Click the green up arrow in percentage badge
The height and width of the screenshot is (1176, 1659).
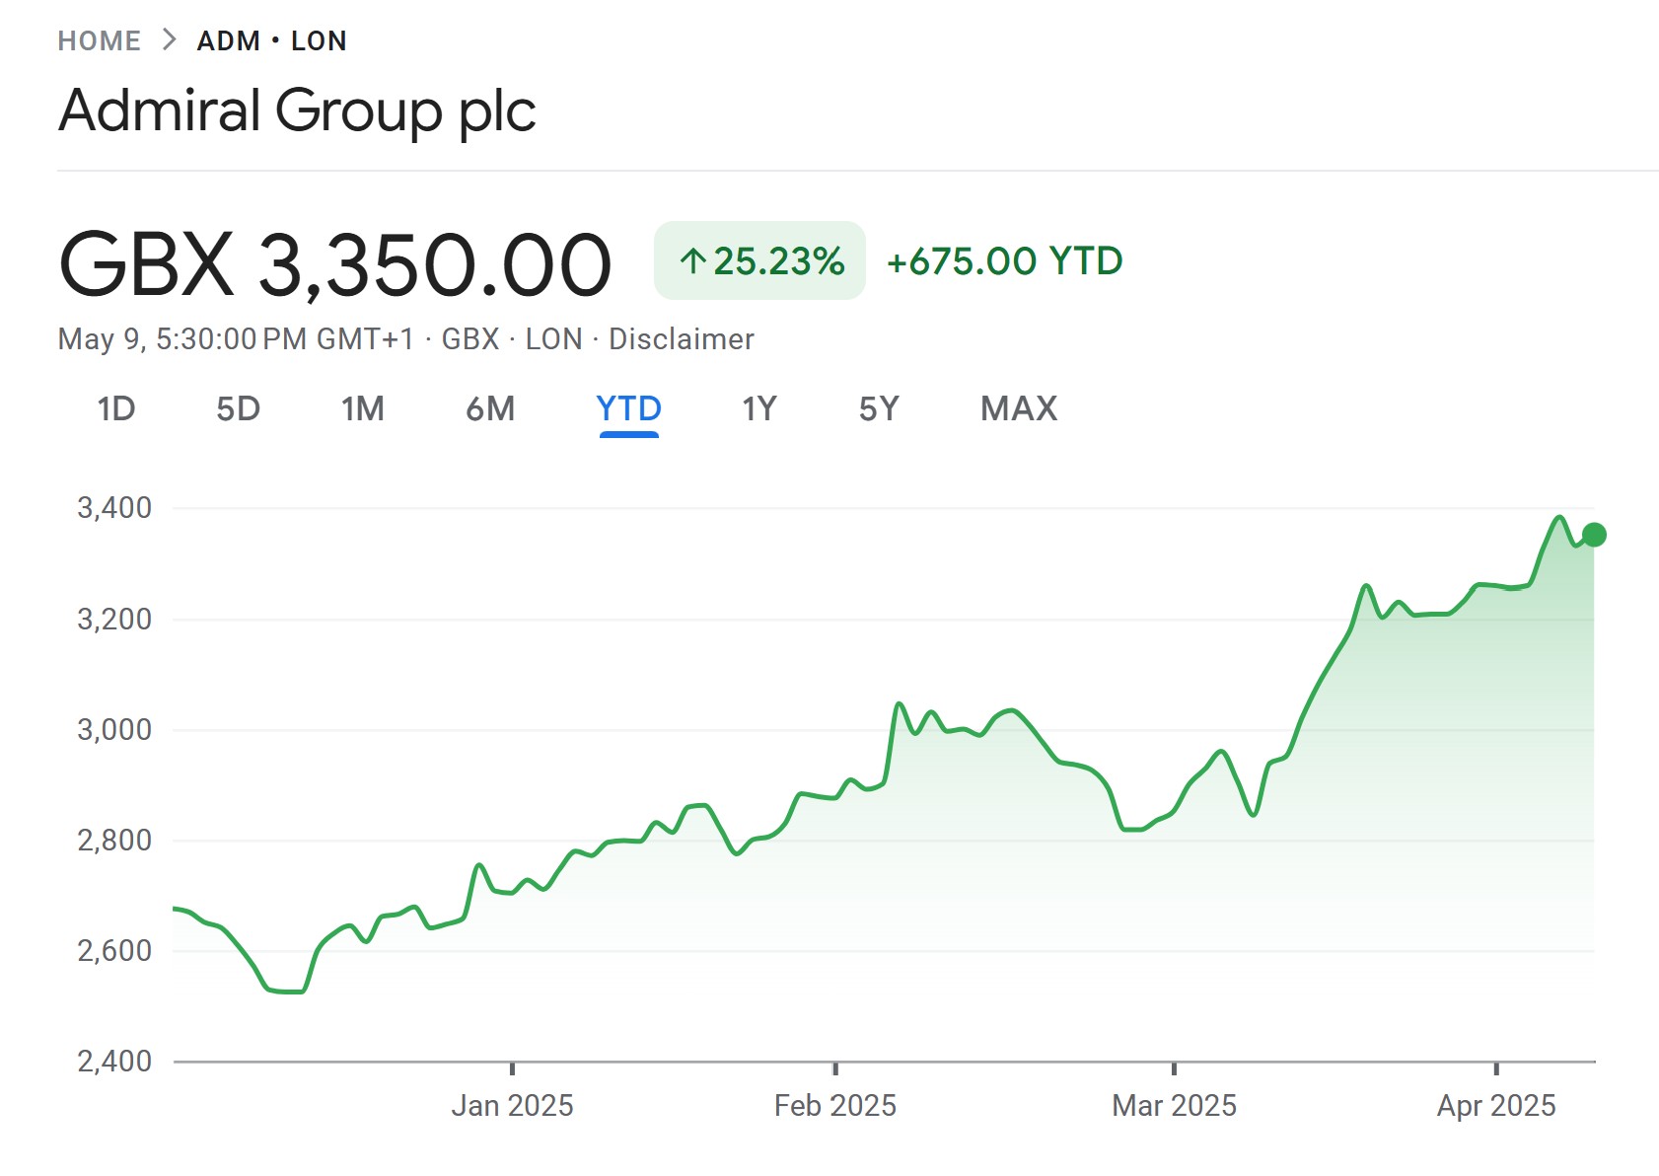(693, 261)
